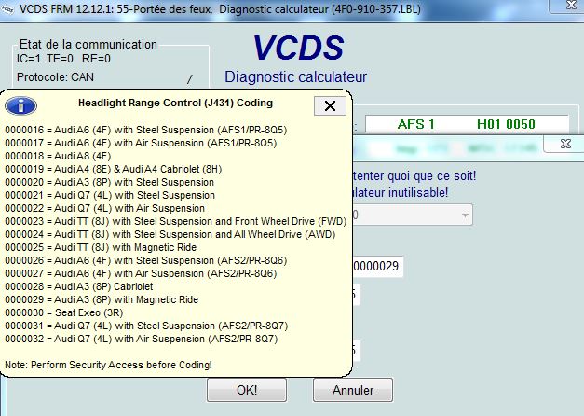Close the Headlight Range Control coding popup
This screenshot has height=416, width=584.
tap(330, 106)
